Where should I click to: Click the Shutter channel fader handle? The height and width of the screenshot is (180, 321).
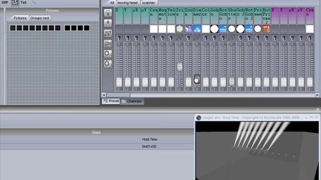(x=232, y=81)
